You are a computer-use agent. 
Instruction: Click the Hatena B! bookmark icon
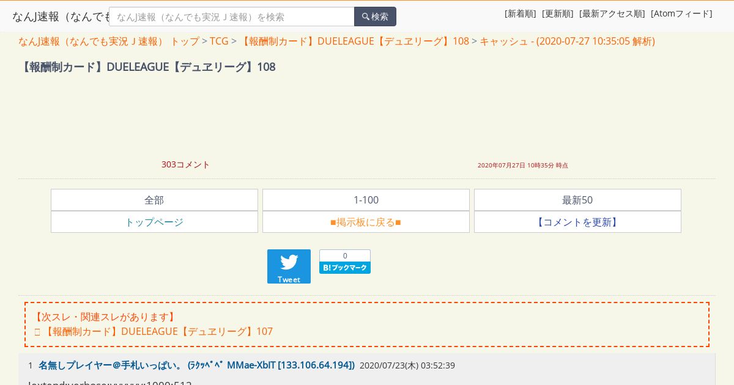point(345,268)
